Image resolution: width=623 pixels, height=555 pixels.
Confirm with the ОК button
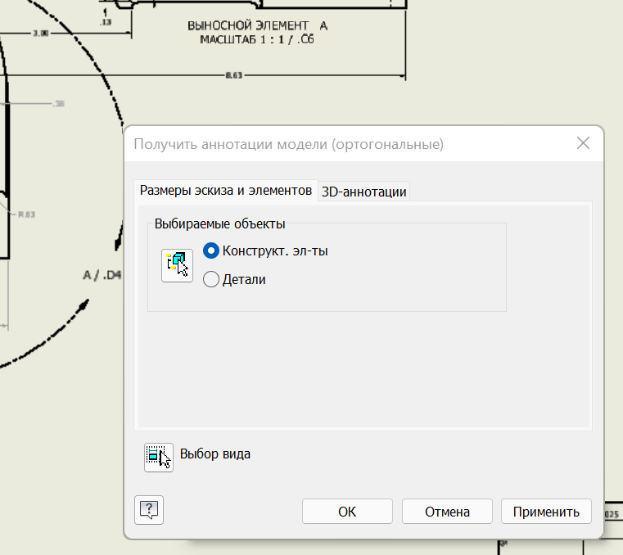tap(347, 512)
